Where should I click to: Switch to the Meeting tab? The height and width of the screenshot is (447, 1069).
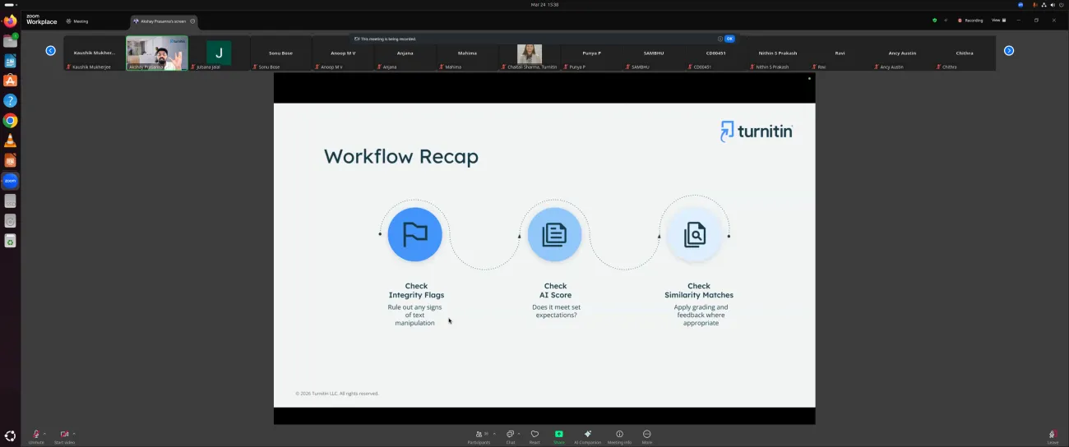coord(76,21)
